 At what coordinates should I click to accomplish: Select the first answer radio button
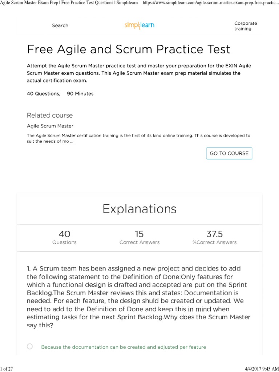tap(30, 347)
